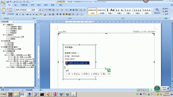Expand the styles gallery more arrow
The image size is (173, 97).
pos(152,14)
